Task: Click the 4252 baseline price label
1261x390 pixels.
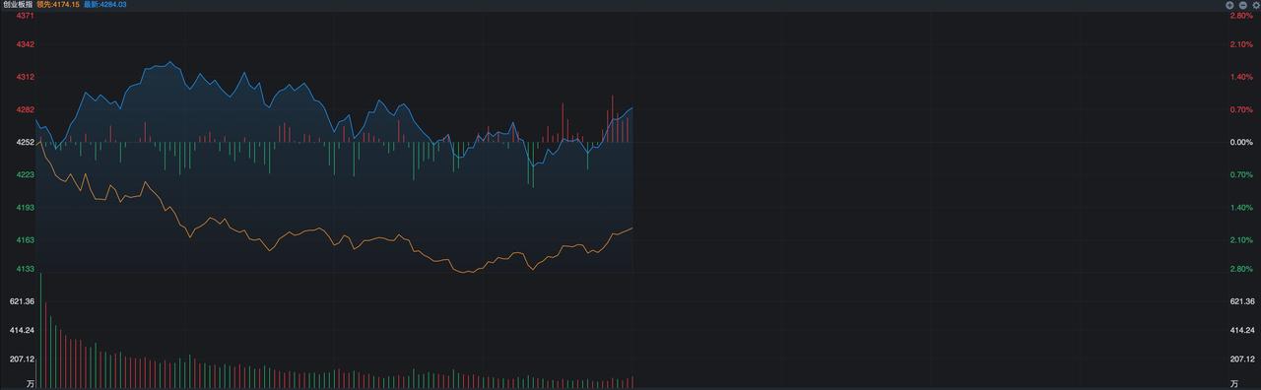Action: point(26,142)
